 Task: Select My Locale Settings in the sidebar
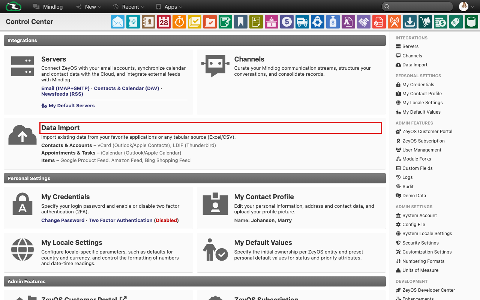pos(419,103)
